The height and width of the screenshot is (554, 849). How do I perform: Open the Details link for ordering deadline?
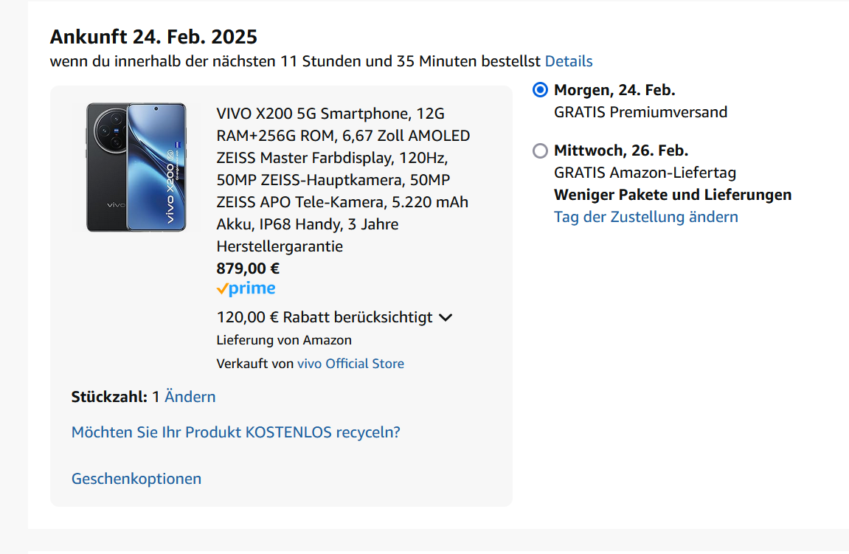coord(569,61)
